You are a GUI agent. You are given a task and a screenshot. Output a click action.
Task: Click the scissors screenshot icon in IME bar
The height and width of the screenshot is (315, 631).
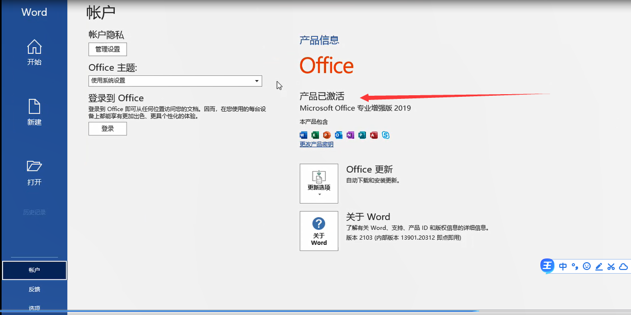click(611, 266)
